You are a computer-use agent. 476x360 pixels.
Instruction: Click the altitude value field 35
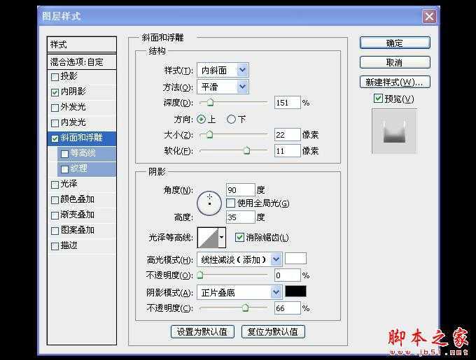point(240,217)
